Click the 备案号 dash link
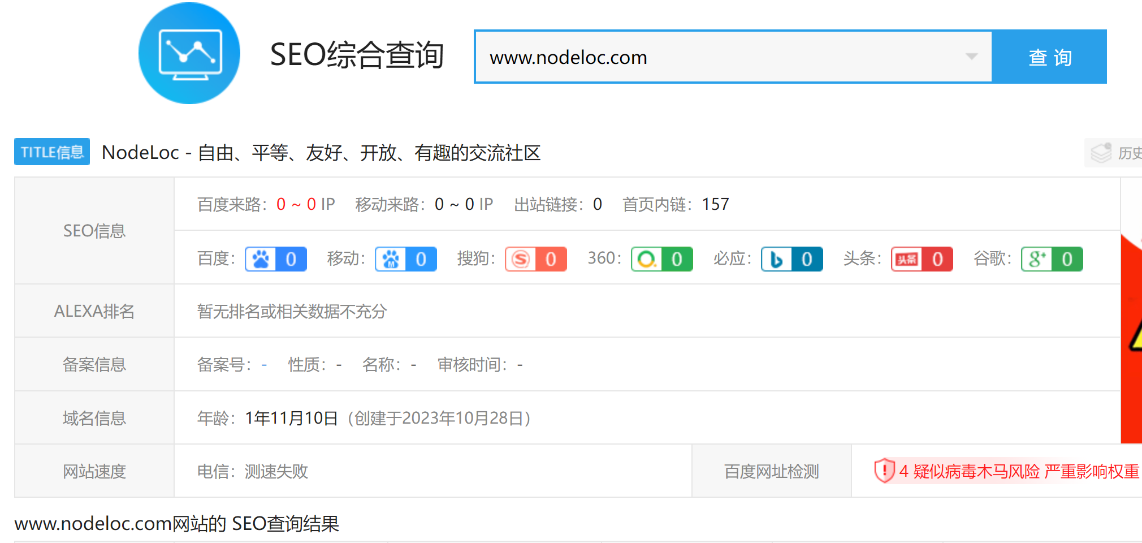 264,365
